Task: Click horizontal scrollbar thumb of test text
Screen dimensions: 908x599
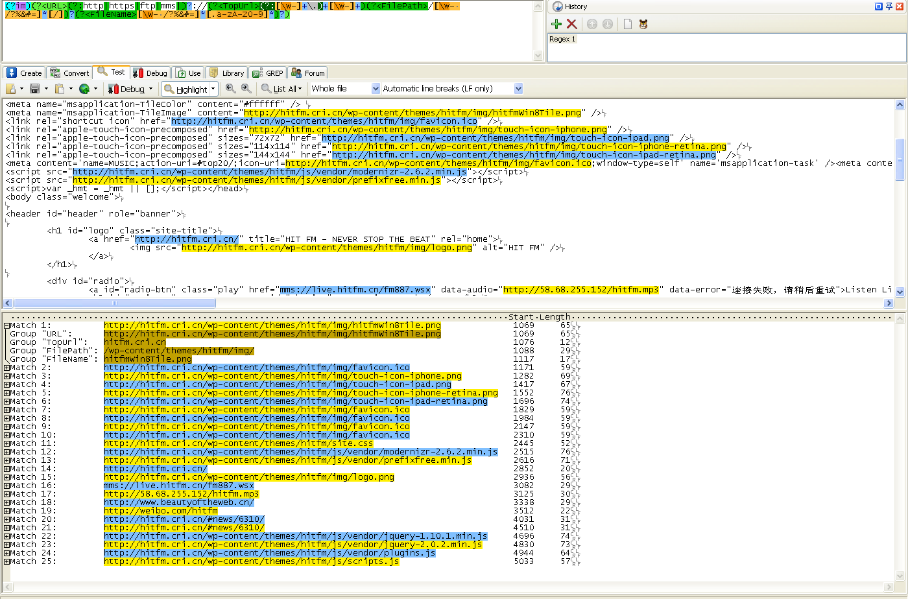Action: (115, 303)
